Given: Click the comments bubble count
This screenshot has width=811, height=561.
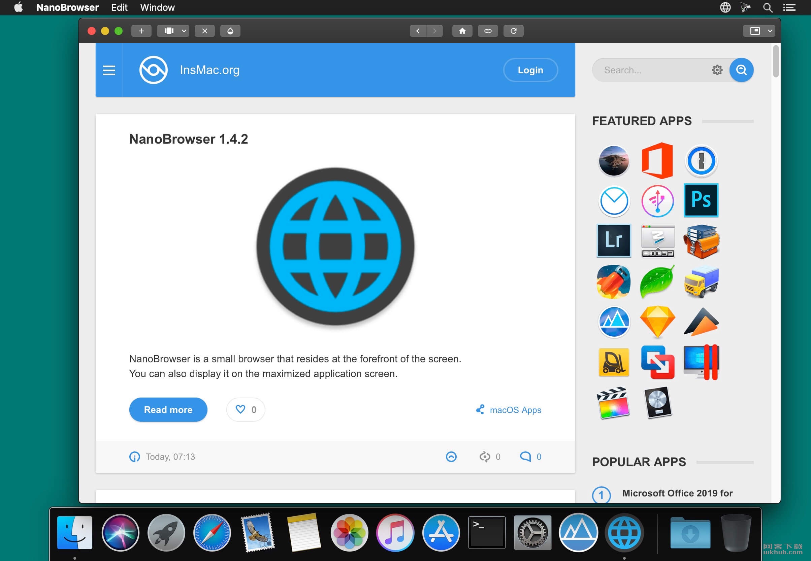Looking at the screenshot, I should (x=530, y=457).
